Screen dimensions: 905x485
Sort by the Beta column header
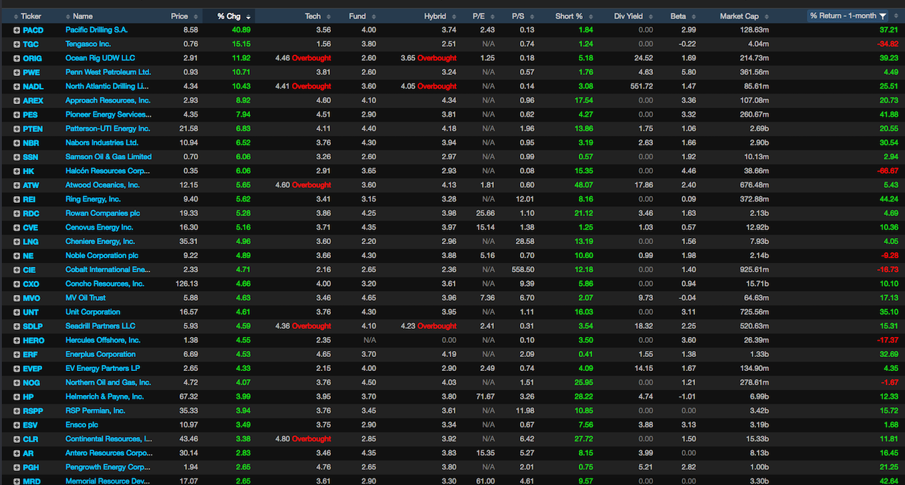click(678, 16)
